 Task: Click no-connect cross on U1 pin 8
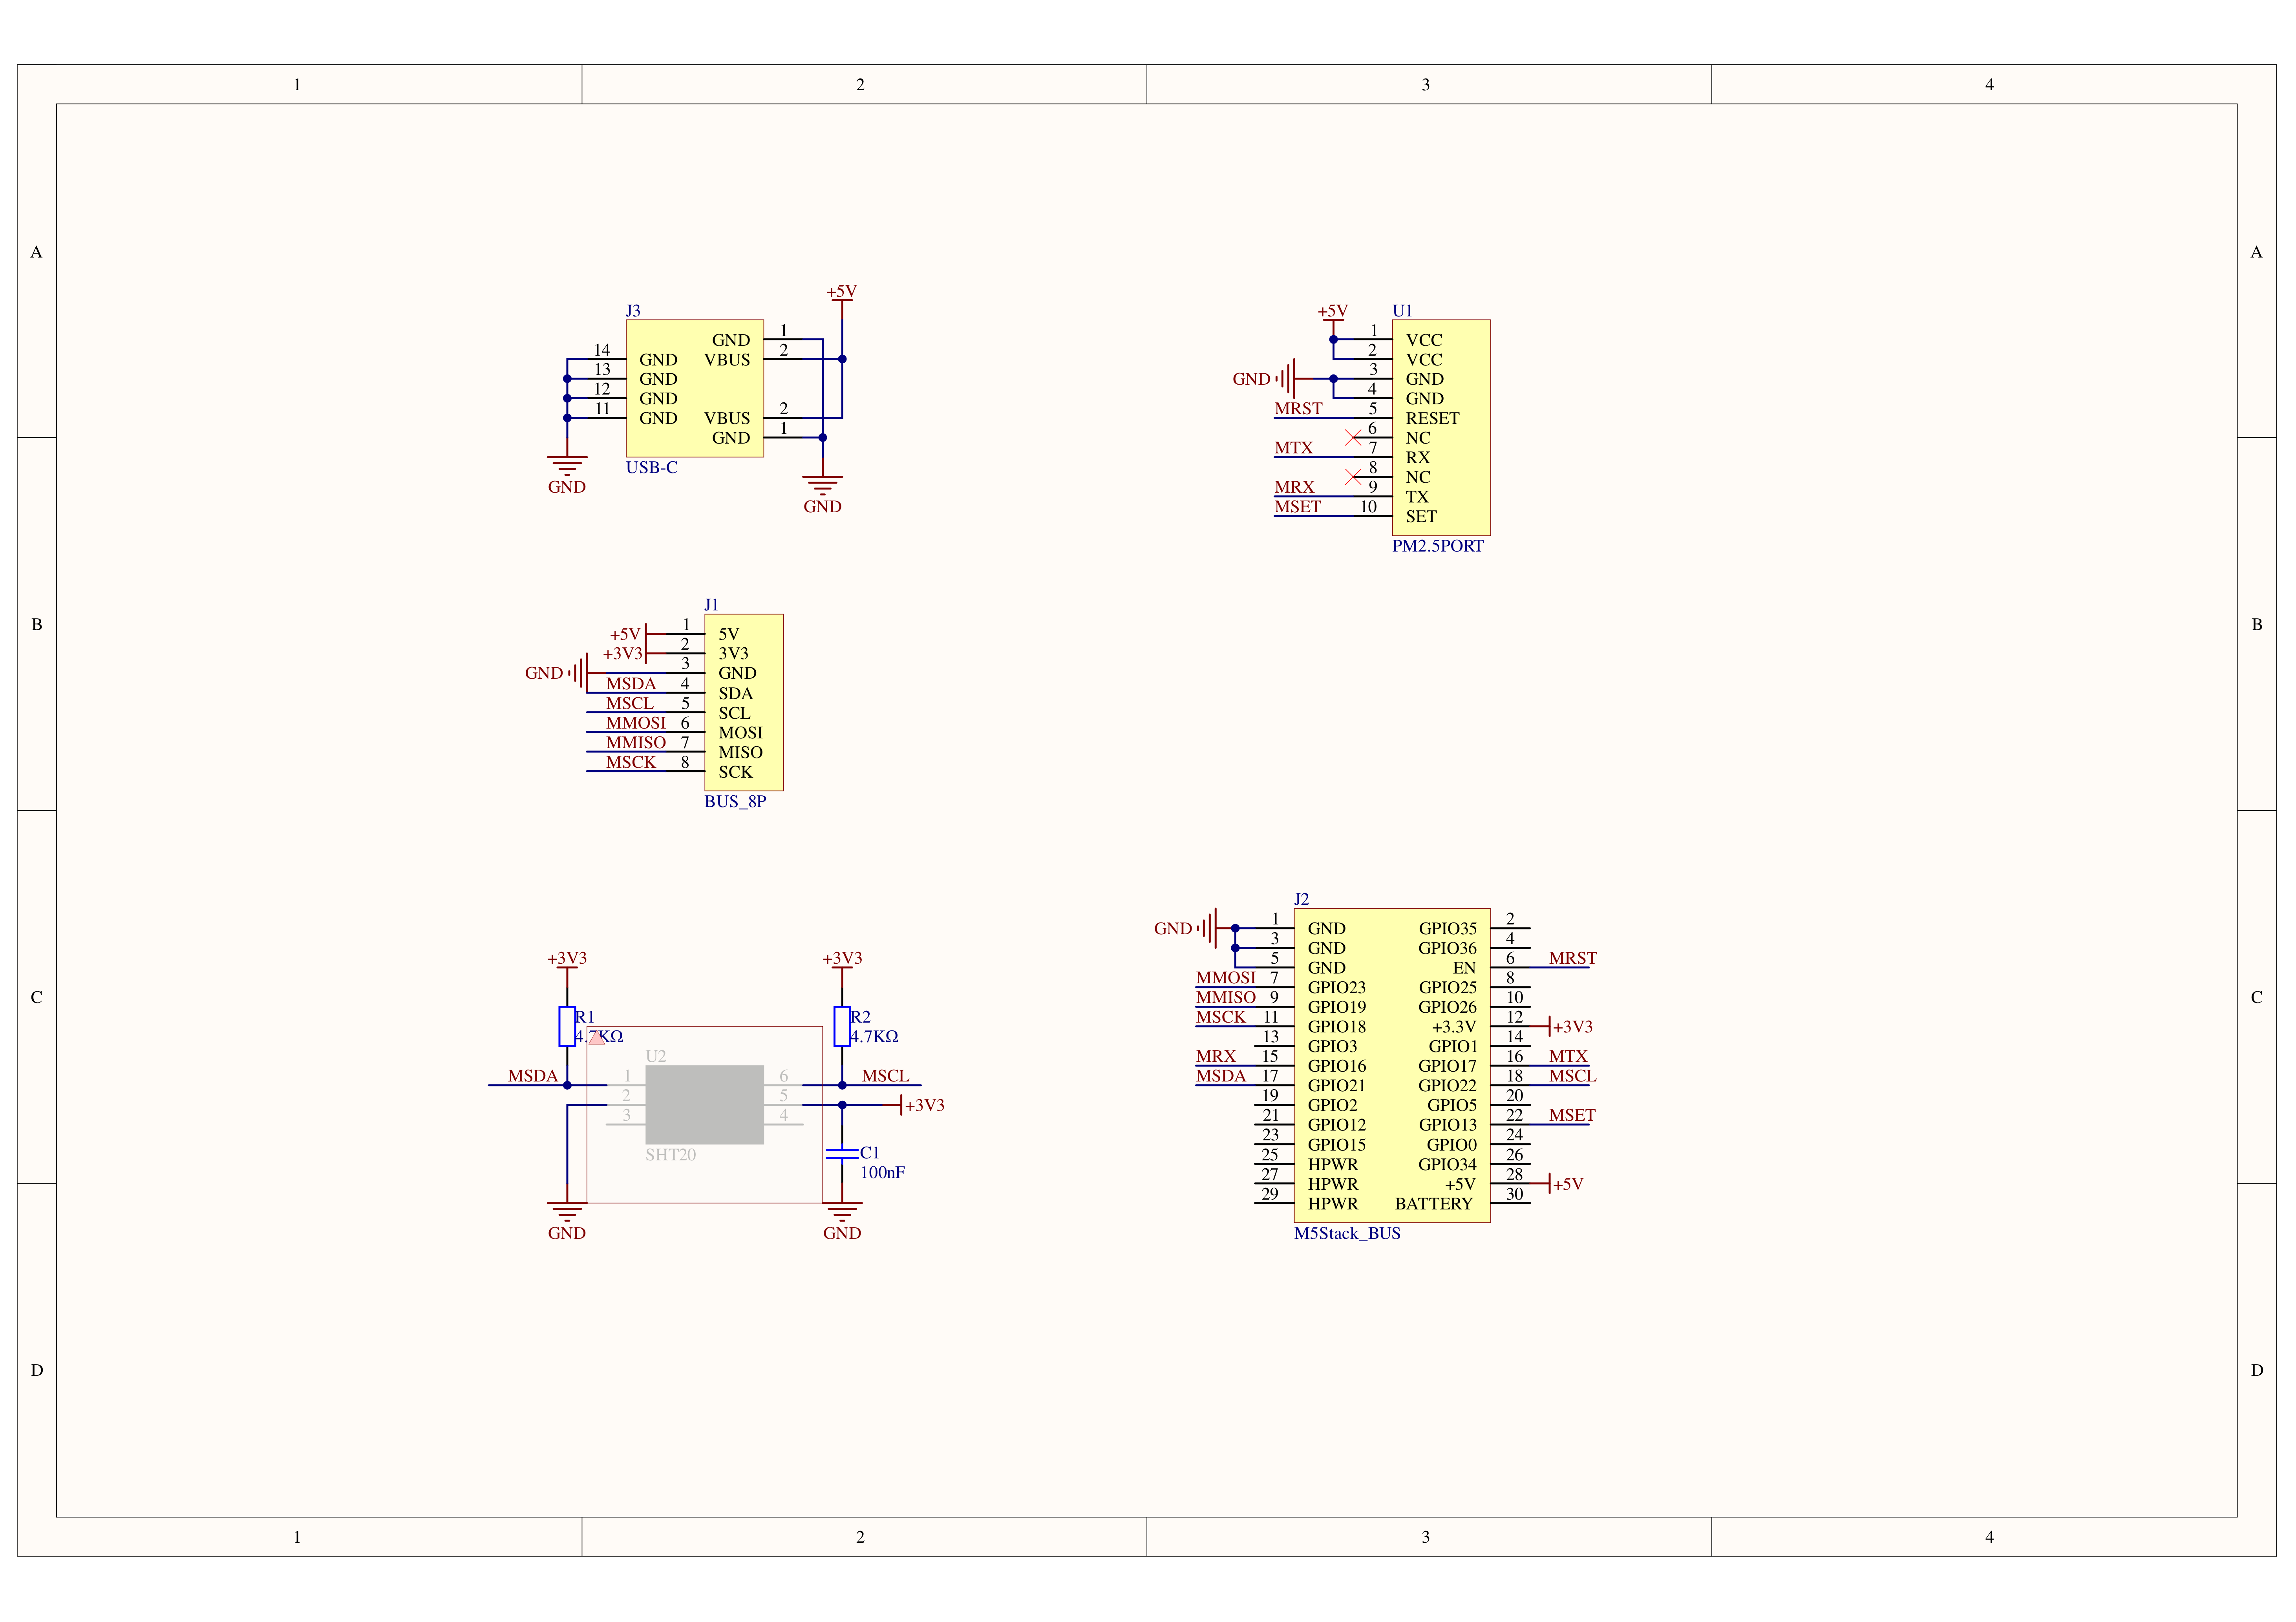click(1352, 477)
